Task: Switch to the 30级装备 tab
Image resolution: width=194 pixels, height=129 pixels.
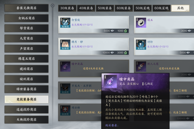Action: (67, 8)
